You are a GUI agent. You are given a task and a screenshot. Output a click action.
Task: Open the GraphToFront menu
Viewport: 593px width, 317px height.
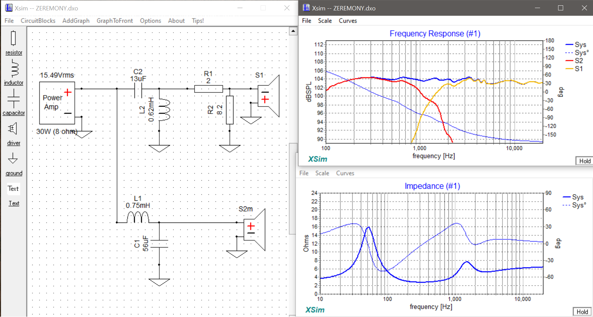115,21
